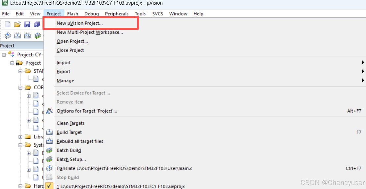The width and height of the screenshot is (366, 189).
Task: Select New Multi-Project Workspace... entry
Action: pos(205,32)
